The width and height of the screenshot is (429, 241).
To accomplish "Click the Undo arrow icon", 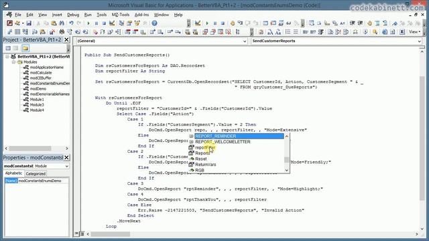I will [71, 23].
